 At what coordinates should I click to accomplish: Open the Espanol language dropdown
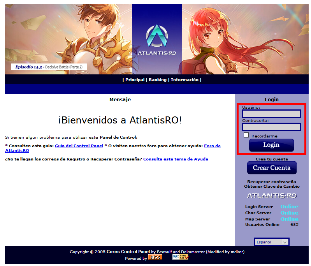click(271, 242)
